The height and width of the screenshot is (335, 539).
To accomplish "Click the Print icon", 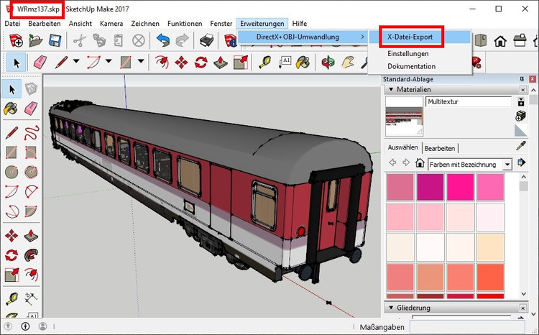I will 207,40.
